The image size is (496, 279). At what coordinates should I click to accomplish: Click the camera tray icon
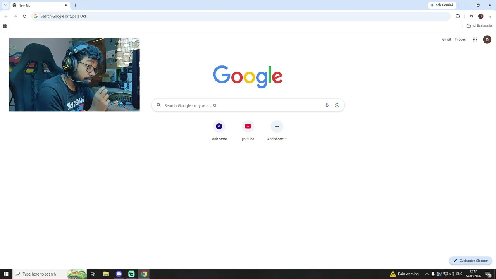click(x=439, y=274)
